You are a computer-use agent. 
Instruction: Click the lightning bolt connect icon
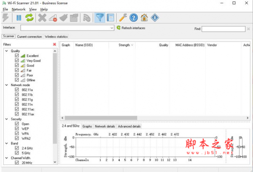5,18
